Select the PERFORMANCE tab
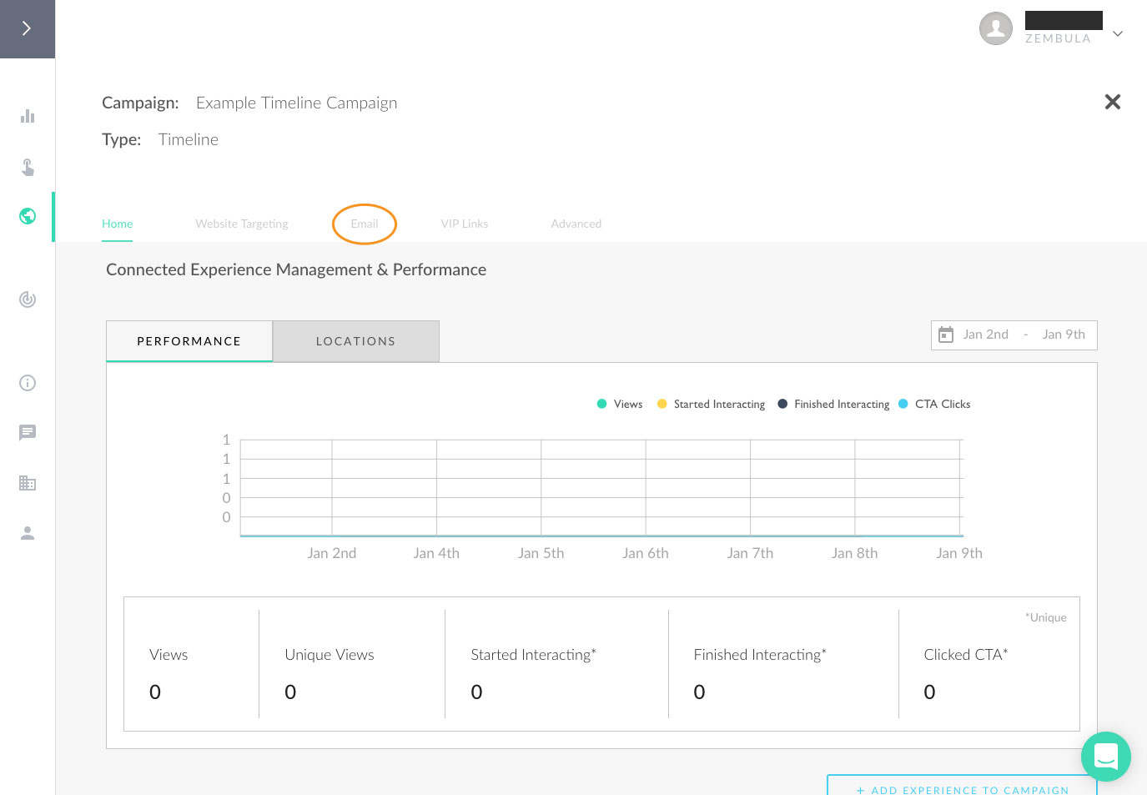This screenshot has height=795, width=1147. pos(189,341)
